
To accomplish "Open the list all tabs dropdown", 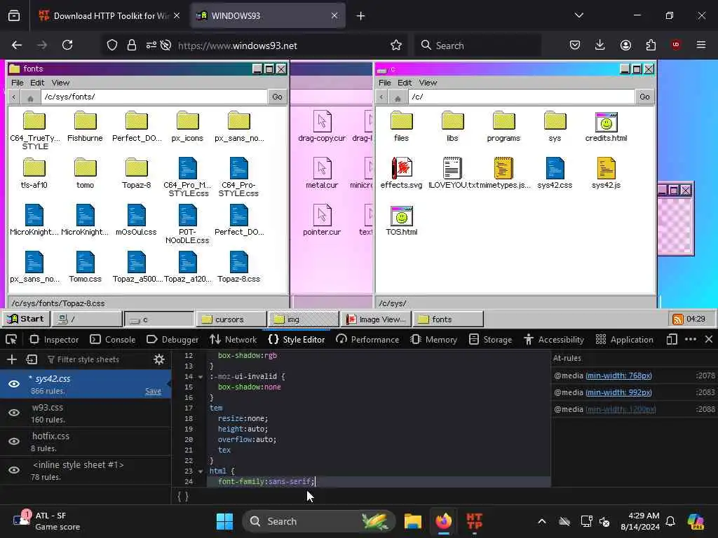I will pyautogui.click(x=579, y=15).
